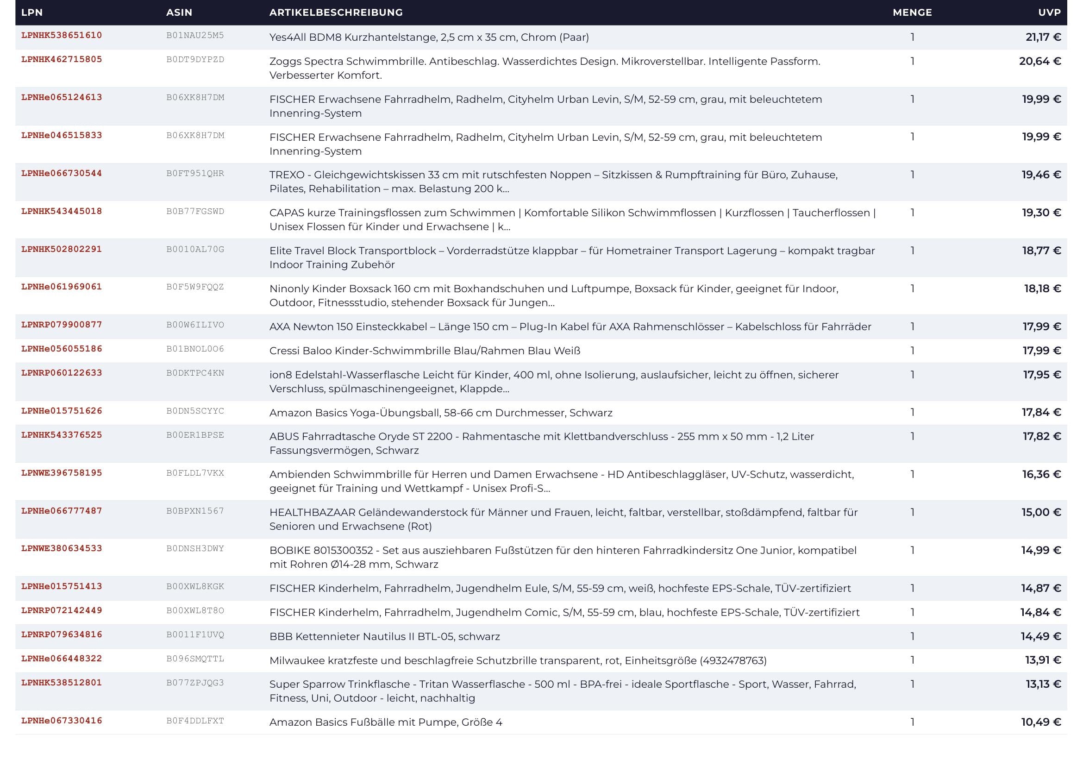
Task: Select LPN LPNHe066448322
Action: coord(62,659)
